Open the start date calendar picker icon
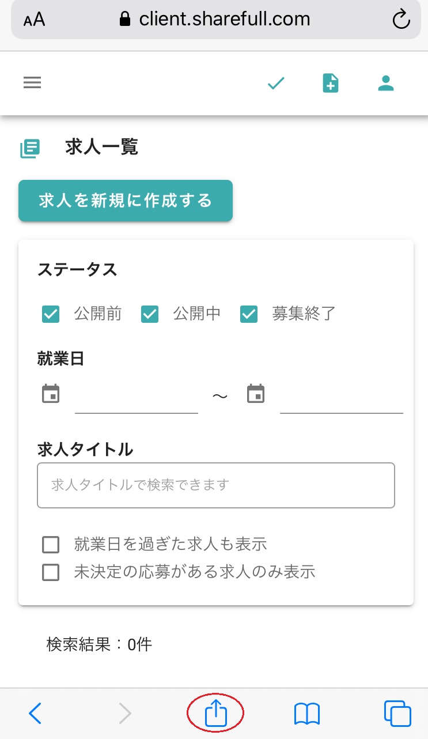This screenshot has width=428, height=739. 51,394
